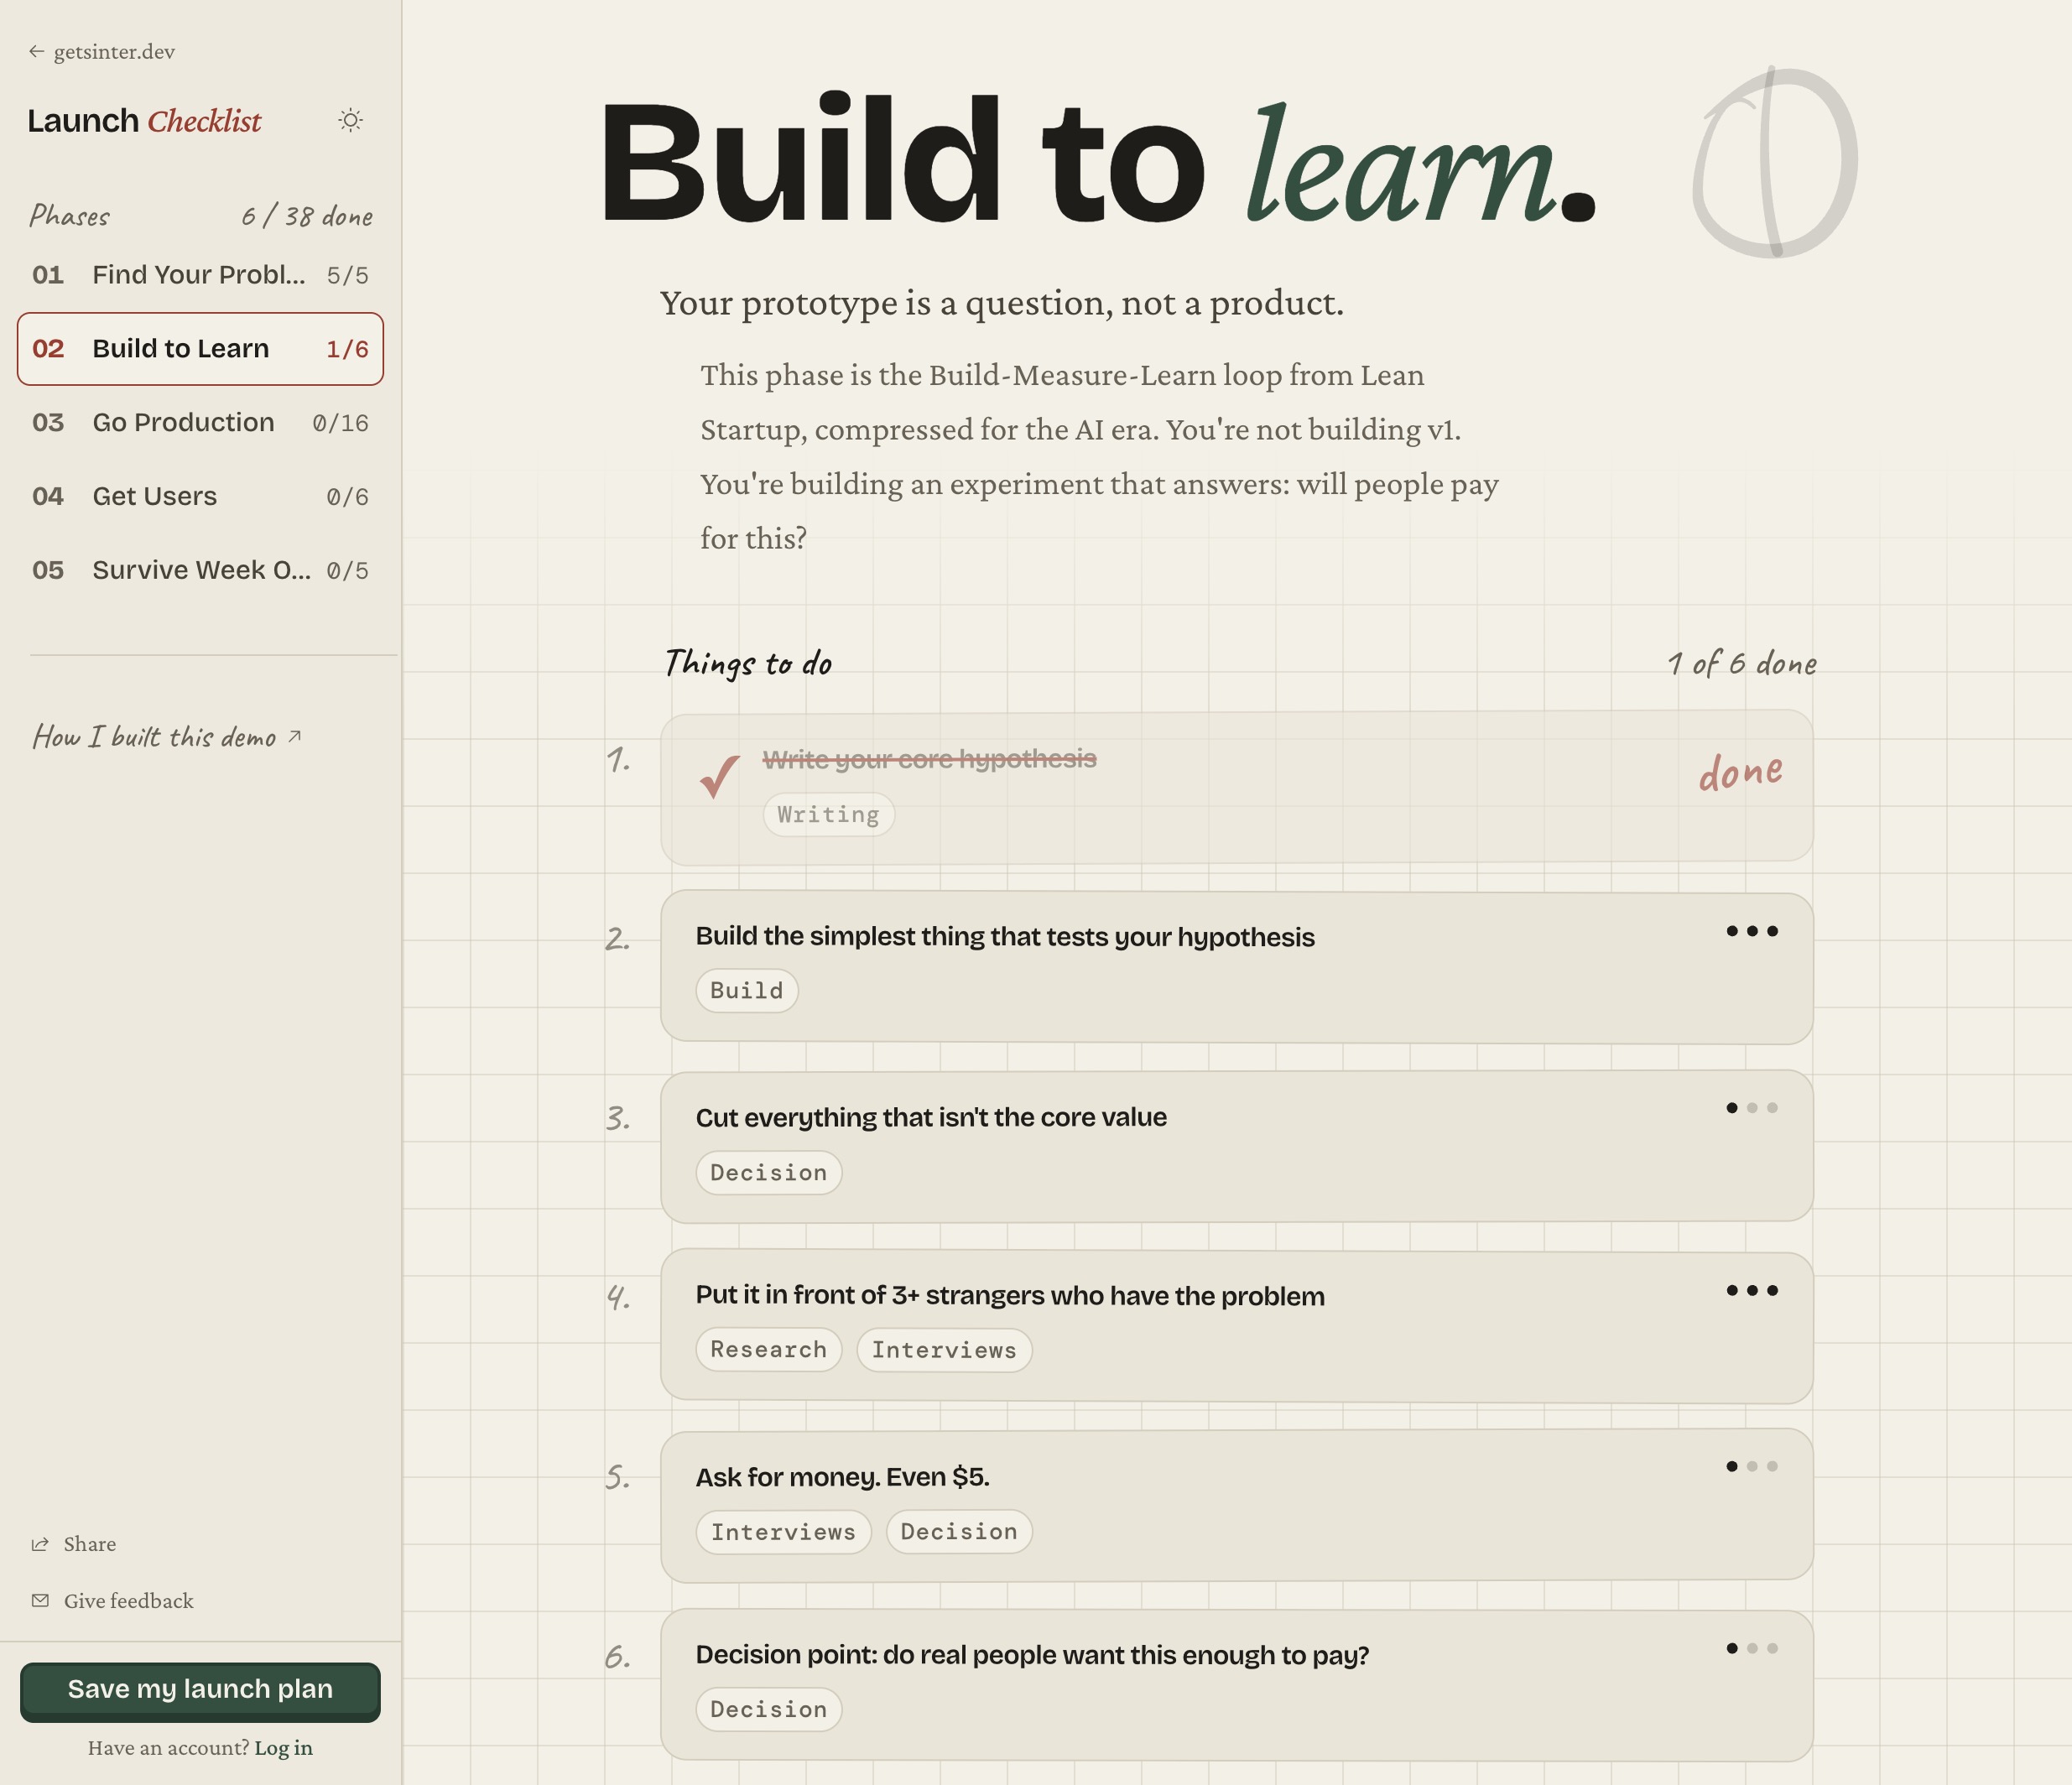Open phase 03 Go Production

tap(200, 423)
